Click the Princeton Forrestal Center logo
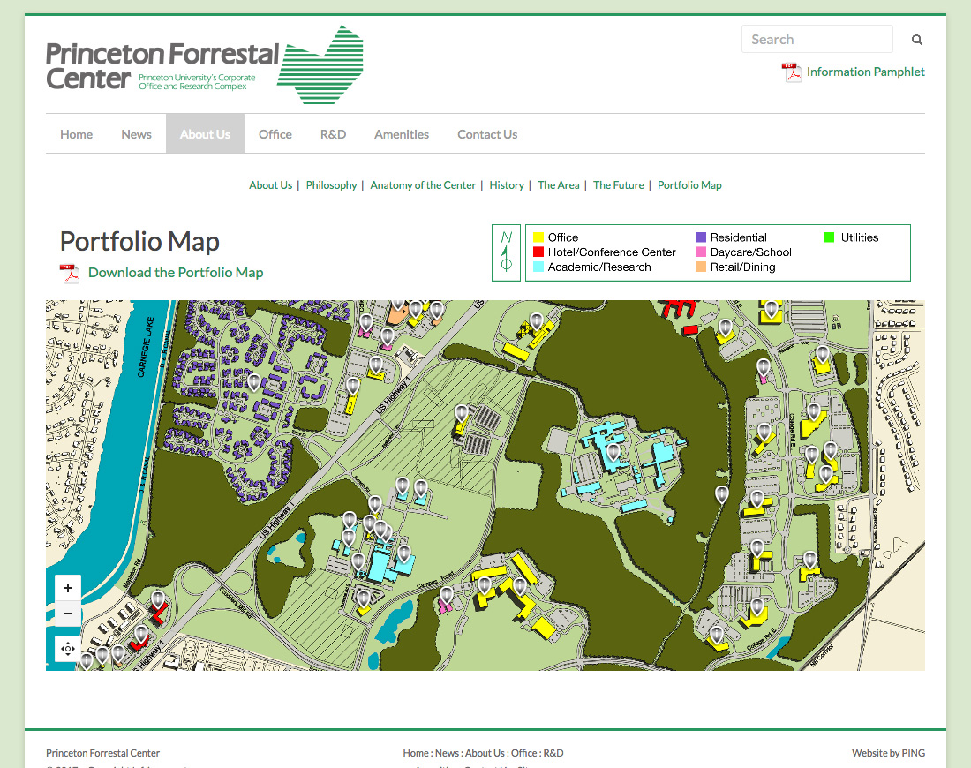 pos(205,65)
